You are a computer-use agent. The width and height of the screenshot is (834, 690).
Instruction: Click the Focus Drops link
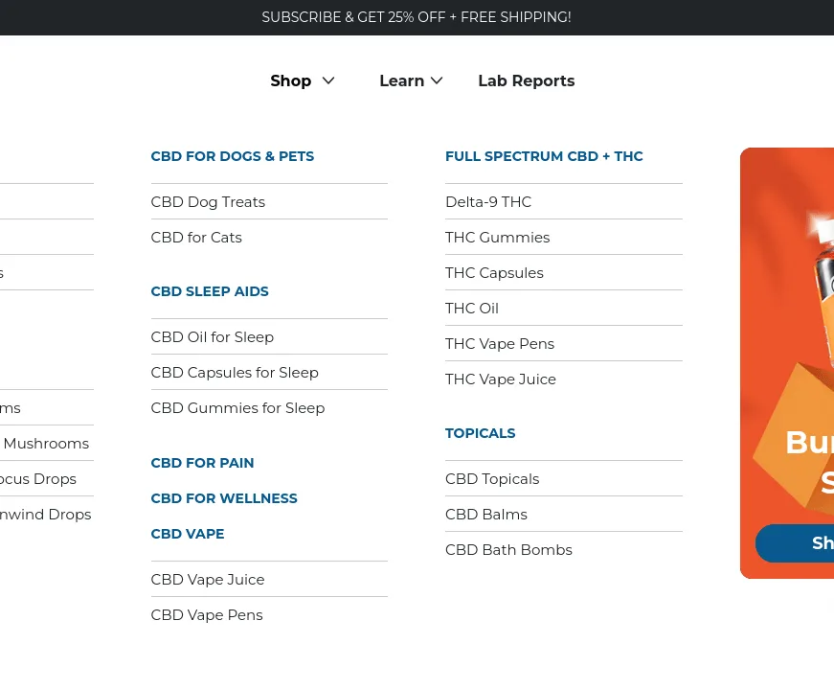(37, 479)
